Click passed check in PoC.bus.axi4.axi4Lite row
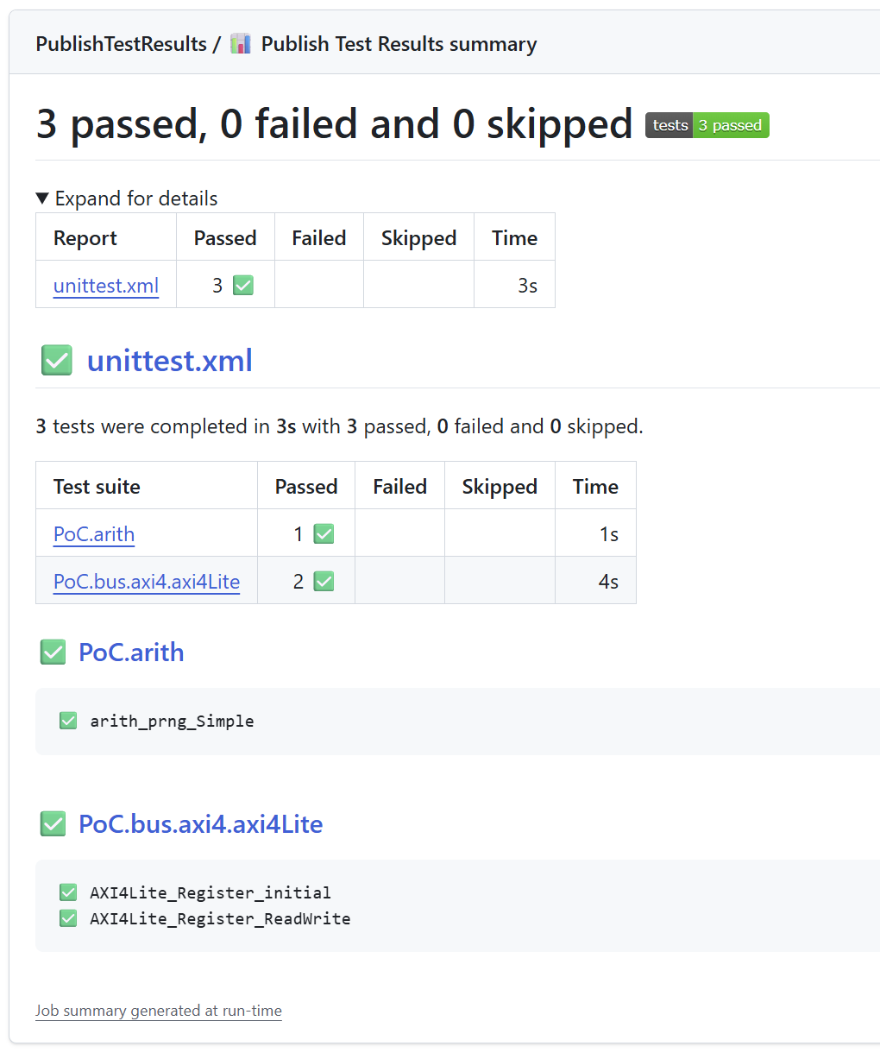The width and height of the screenshot is (880, 1059). pos(324,582)
